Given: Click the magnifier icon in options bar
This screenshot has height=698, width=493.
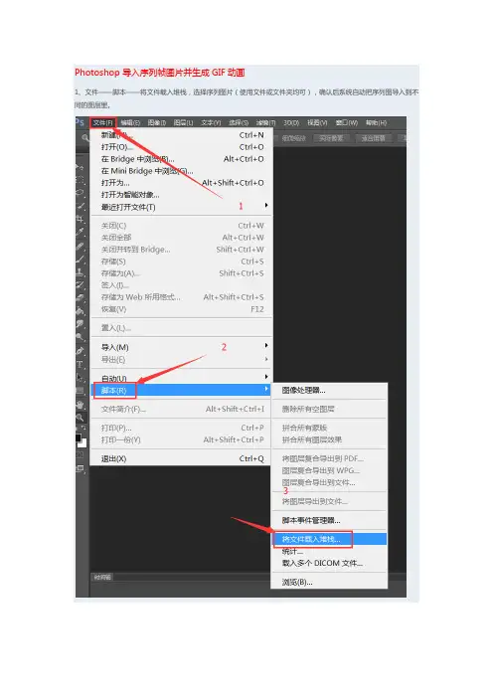Looking at the screenshot, I should pos(85,138).
